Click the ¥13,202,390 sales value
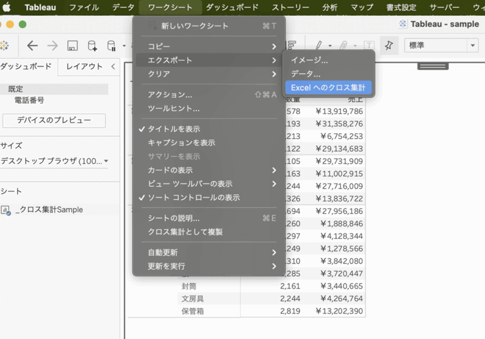This screenshot has width=485, height=339. (339, 311)
